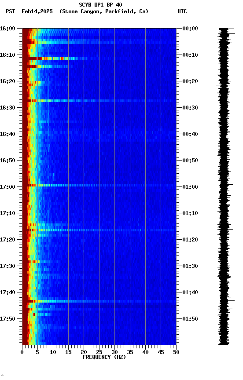
Task: Click the "UTC" timezone label
Action: coord(182,11)
